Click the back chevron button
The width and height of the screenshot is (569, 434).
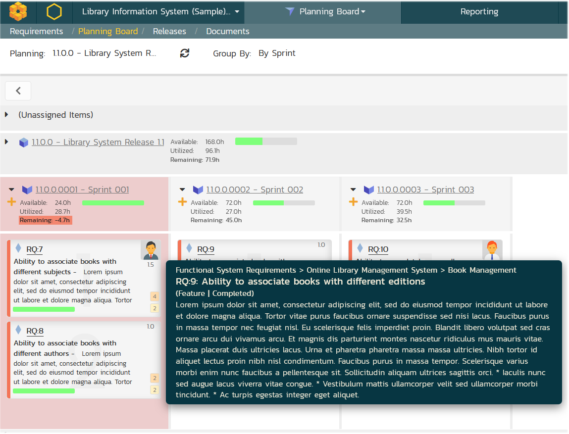pyautogui.click(x=18, y=91)
